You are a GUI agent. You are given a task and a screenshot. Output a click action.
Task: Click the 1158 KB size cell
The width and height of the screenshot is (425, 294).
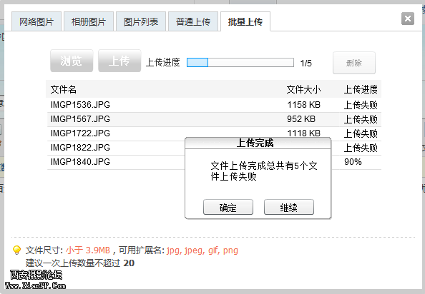[x=304, y=105]
